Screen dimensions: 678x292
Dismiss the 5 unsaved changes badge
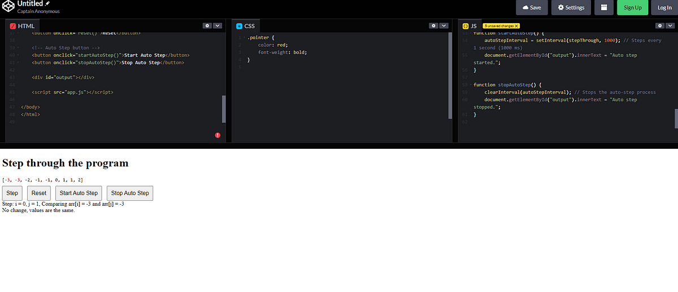click(x=516, y=26)
